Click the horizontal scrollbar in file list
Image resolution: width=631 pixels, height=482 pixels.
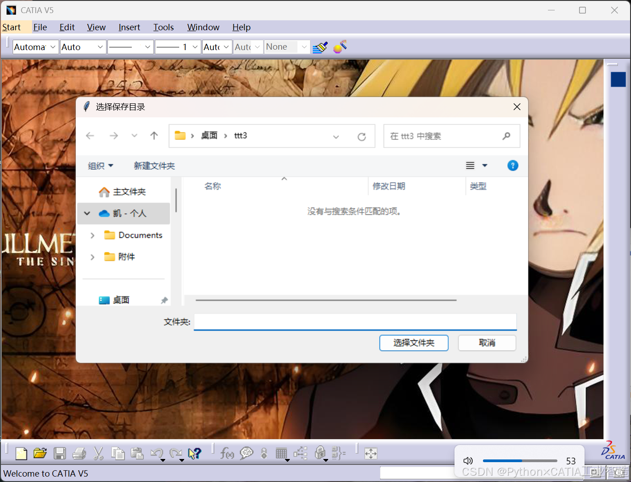click(326, 300)
